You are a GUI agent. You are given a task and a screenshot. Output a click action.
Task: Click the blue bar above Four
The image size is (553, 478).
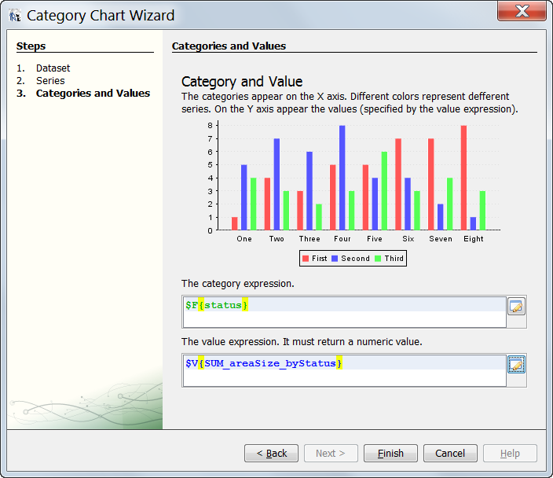(x=342, y=178)
